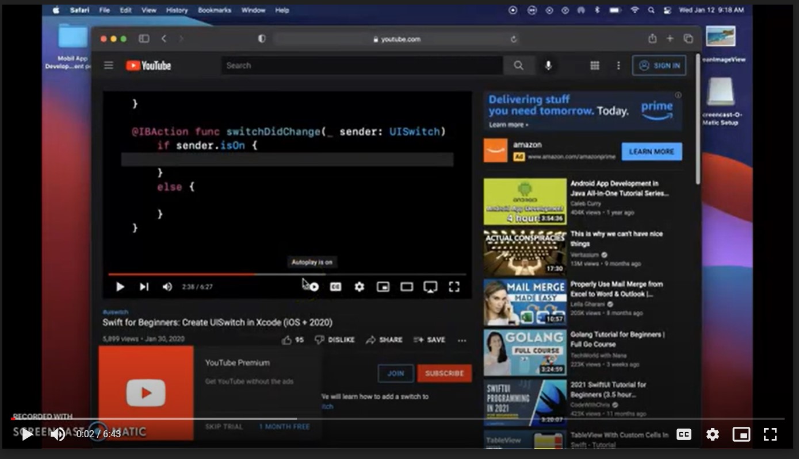The image size is (799, 459).
Task: Open the Bookmarks menu in Safari menu bar
Action: coord(214,10)
